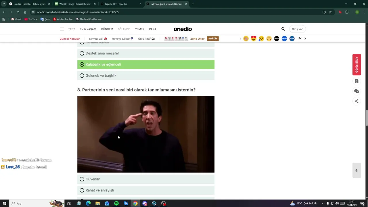Screen dimensions: 368x207
Task: Click the browser back arrow
Action: (x=4, y=12)
